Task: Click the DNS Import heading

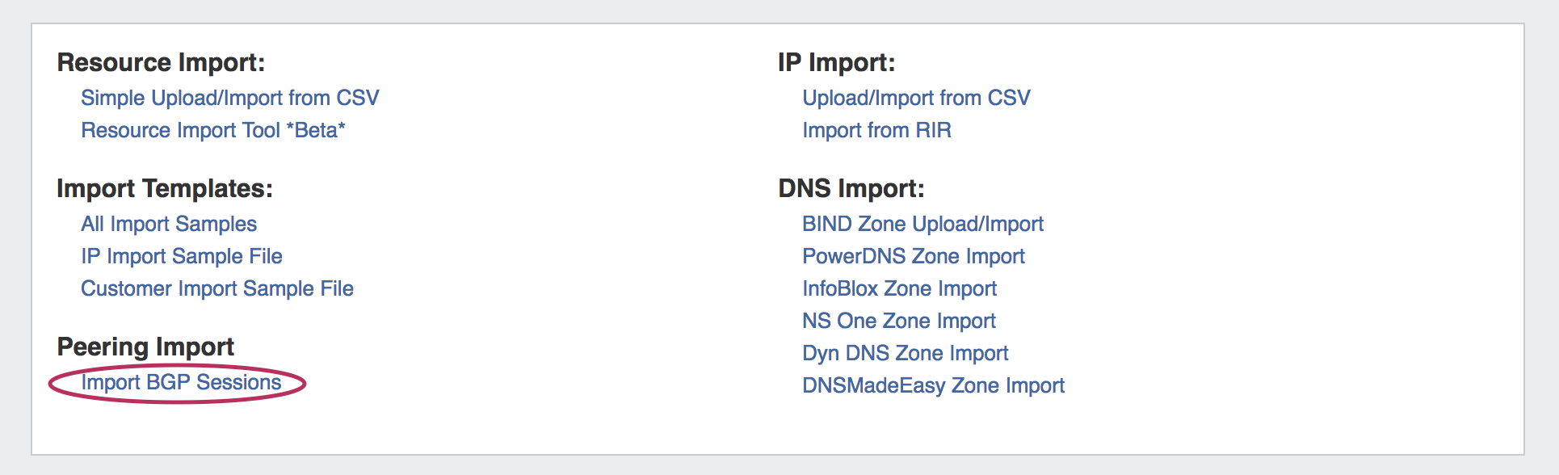Action: pyautogui.click(x=851, y=188)
